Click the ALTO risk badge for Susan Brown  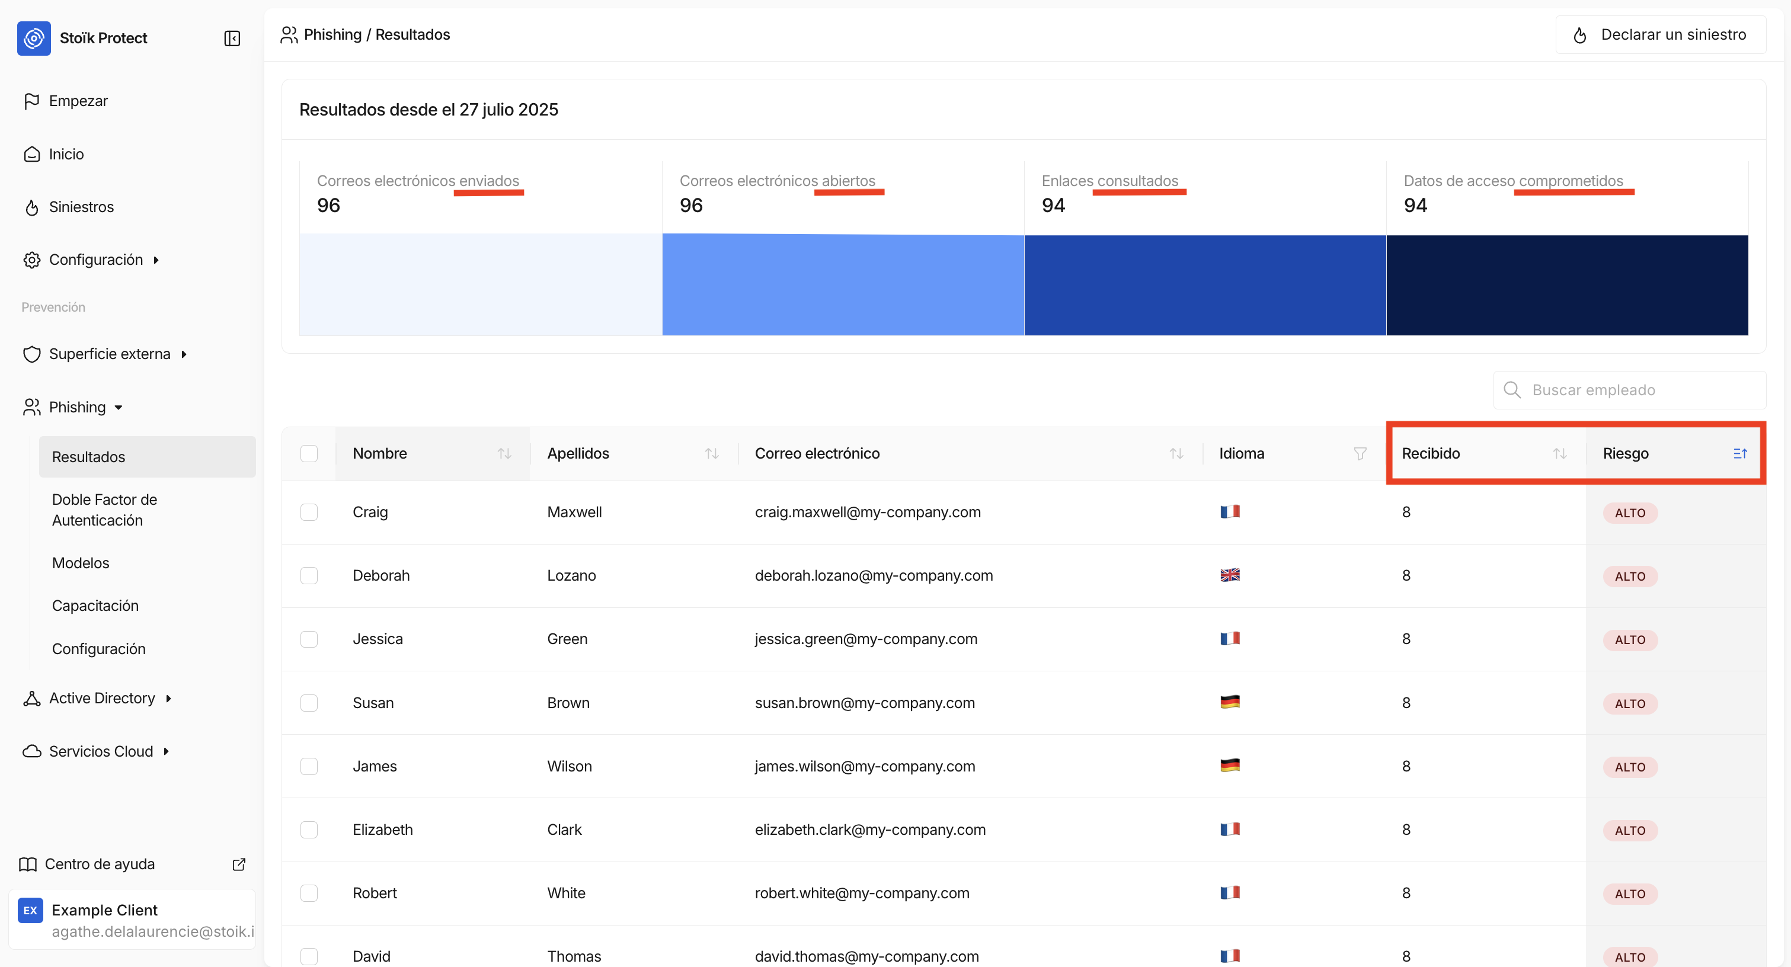point(1630,703)
